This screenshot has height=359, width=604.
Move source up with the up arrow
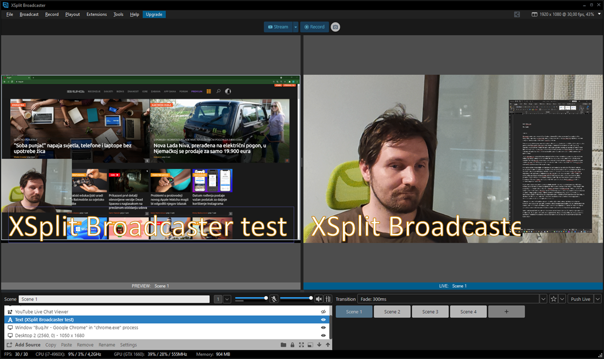point(328,345)
